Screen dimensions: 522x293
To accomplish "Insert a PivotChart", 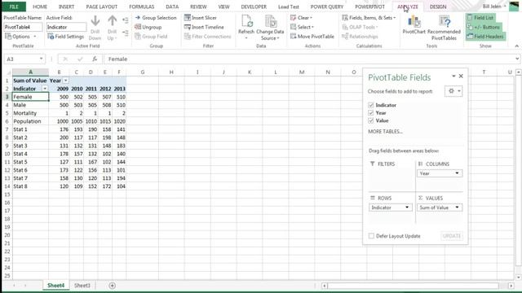I will (x=414, y=25).
